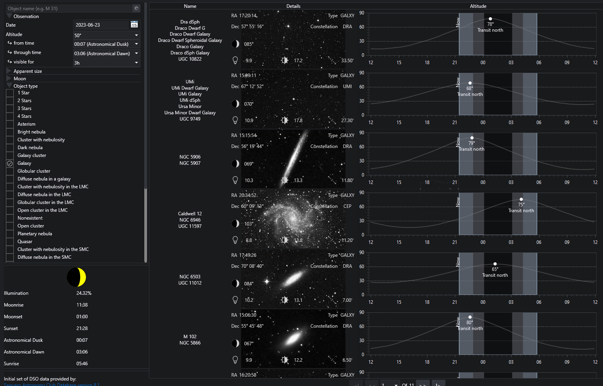
Task: Tick the Bright nebula checkbox
Action: click(x=10, y=132)
